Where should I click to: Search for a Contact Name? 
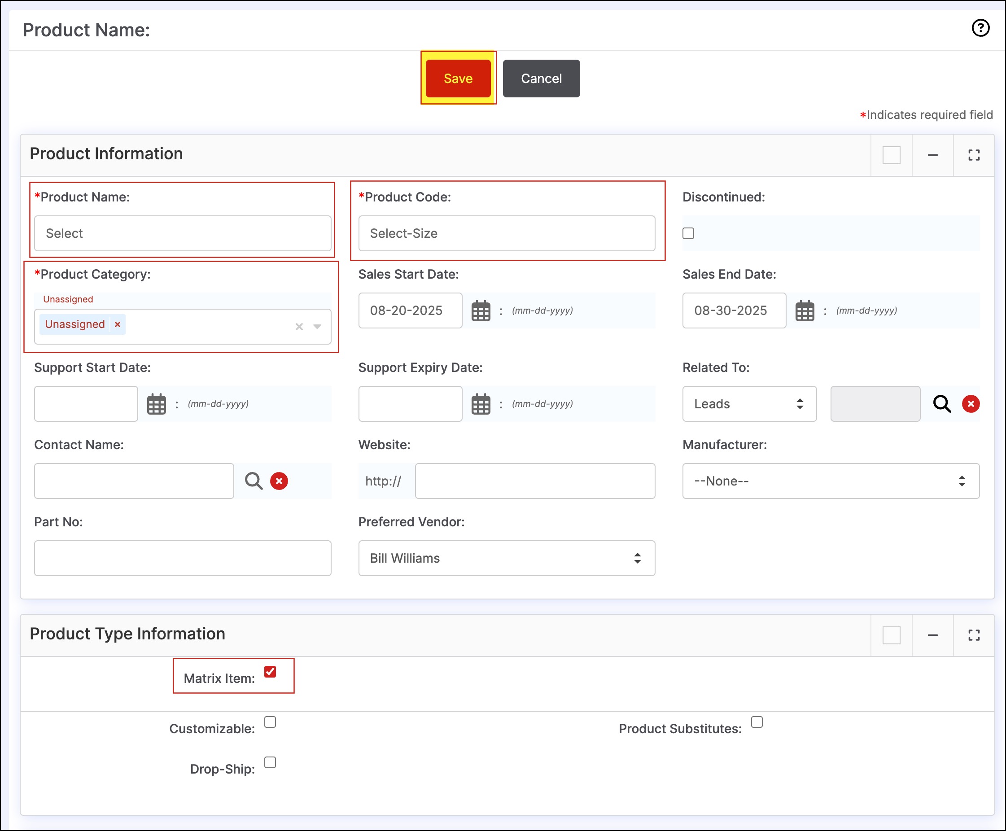click(254, 481)
